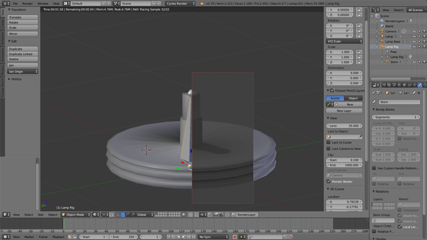Switch grease pencil source to Object tab
427x240 pixels.
pyautogui.click(x=353, y=98)
